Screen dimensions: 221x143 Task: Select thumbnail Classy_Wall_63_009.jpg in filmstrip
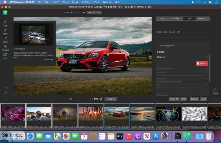142,116
